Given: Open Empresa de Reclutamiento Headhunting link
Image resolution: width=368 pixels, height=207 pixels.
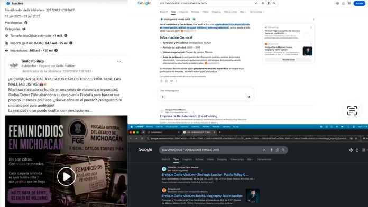Looking at the screenshot, I should click(x=188, y=116).
